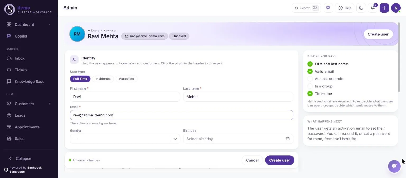406x178 pixels.
Task: Open the S user profile avatar
Action: point(396,8)
